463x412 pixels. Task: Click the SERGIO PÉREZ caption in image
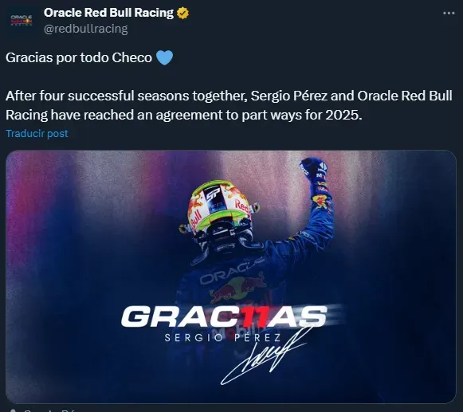click(x=222, y=338)
